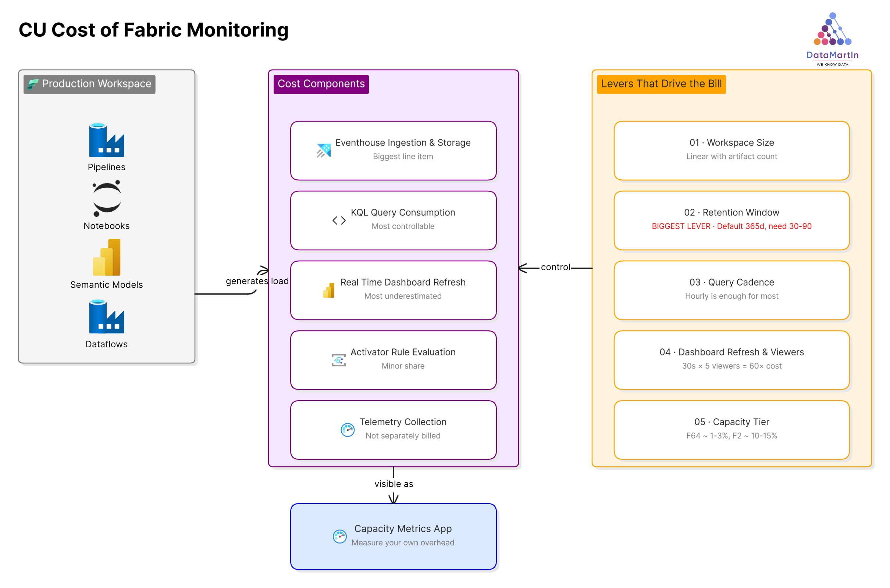Screen dimensions: 890x588
Task: Click the 'Most controllable' subtitle
Action: click(x=403, y=226)
